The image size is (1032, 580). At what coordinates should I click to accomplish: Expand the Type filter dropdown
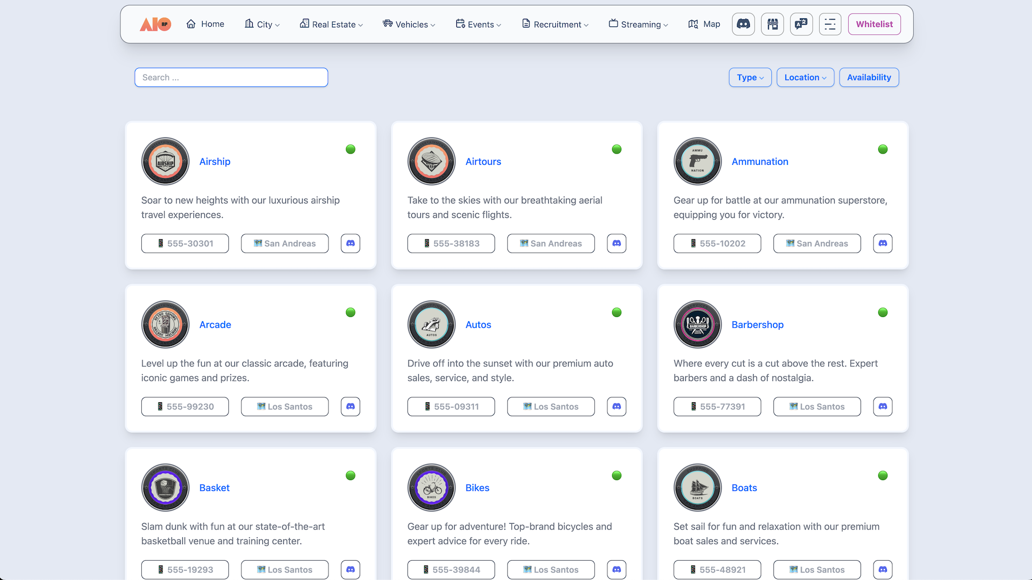[750, 77]
